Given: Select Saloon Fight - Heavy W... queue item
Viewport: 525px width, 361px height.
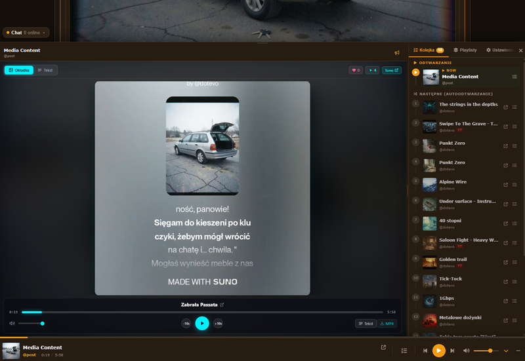Looking at the screenshot, I should click(466, 243).
